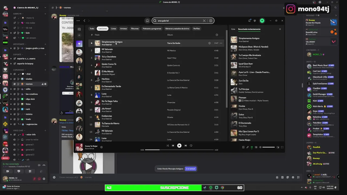Open Now Playing view icon

243,147
